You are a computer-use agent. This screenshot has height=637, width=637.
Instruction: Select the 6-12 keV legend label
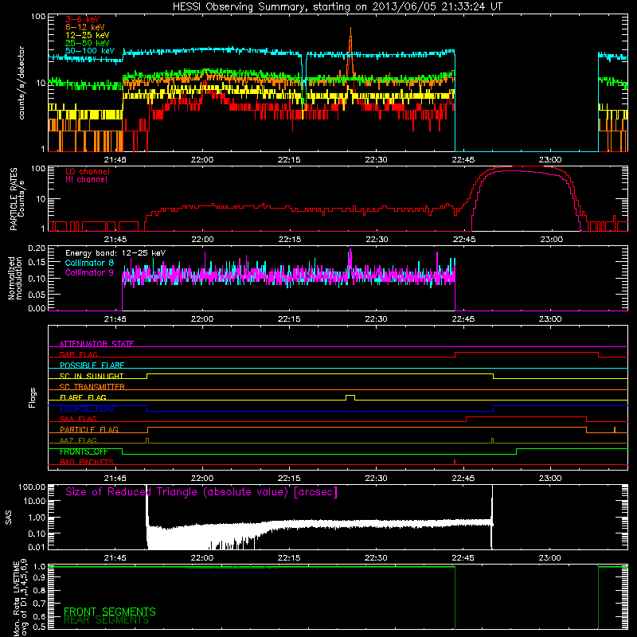85,27
